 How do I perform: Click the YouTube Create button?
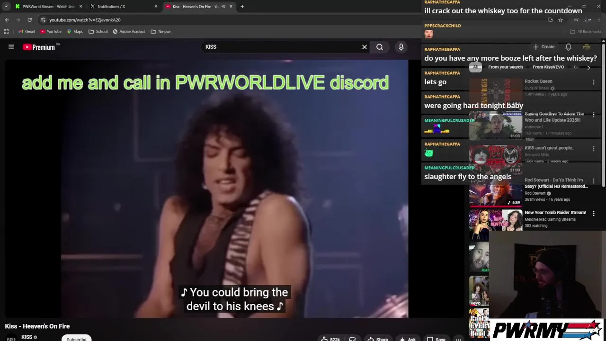click(544, 47)
